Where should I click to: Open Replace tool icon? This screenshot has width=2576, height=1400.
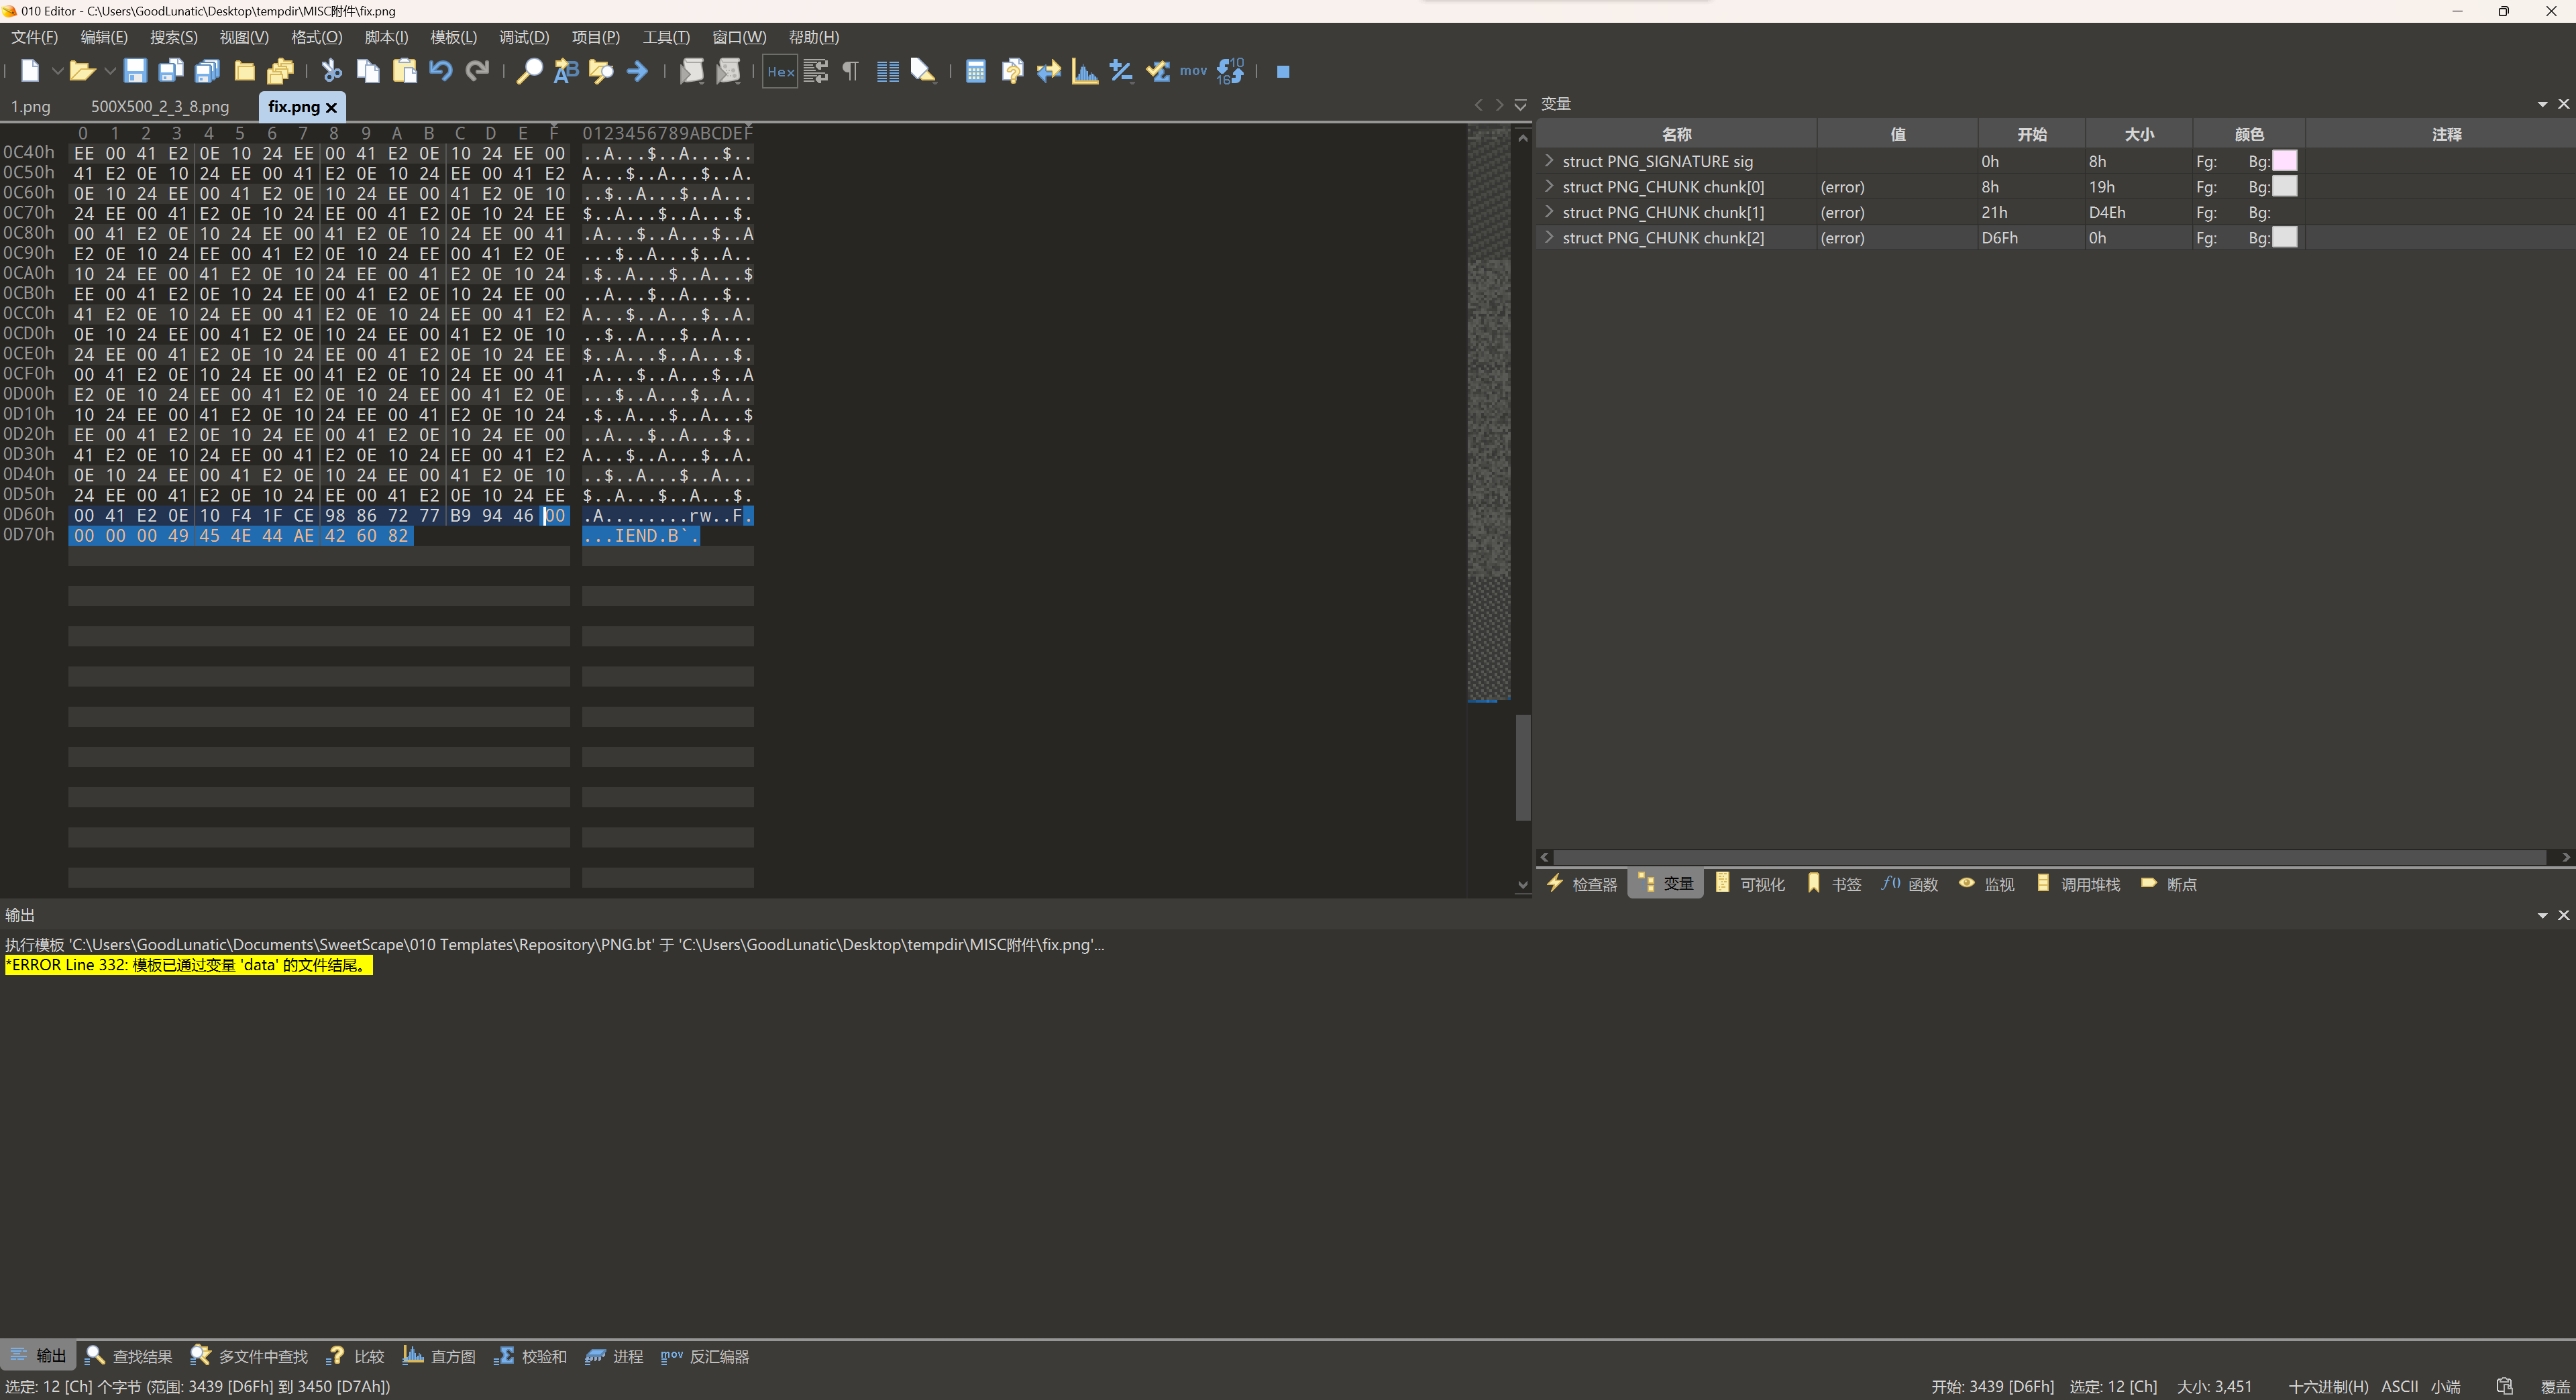(566, 71)
